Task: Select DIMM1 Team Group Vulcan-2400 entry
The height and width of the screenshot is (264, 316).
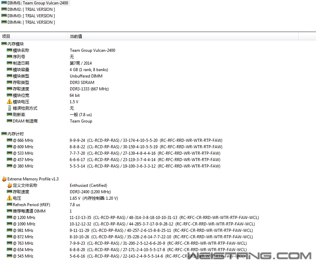Action: click(37, 3)
